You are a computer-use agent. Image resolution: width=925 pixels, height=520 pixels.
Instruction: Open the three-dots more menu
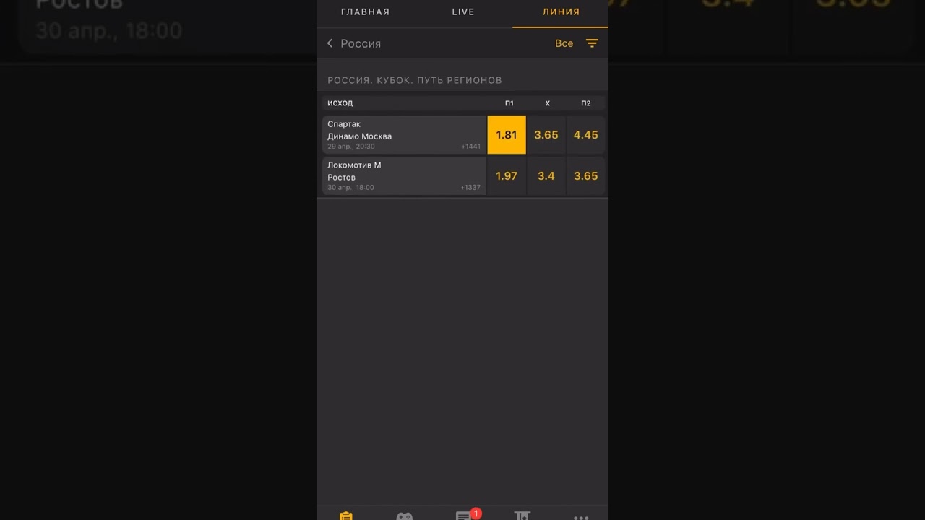point(581,518)
